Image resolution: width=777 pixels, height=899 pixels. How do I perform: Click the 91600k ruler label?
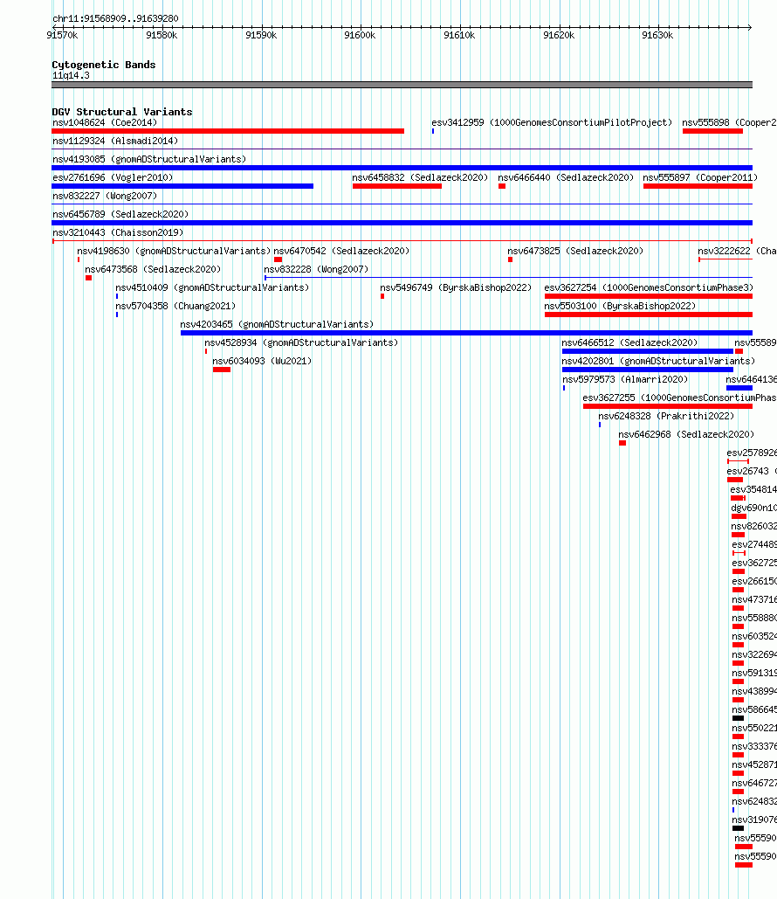tap(360, 36)
